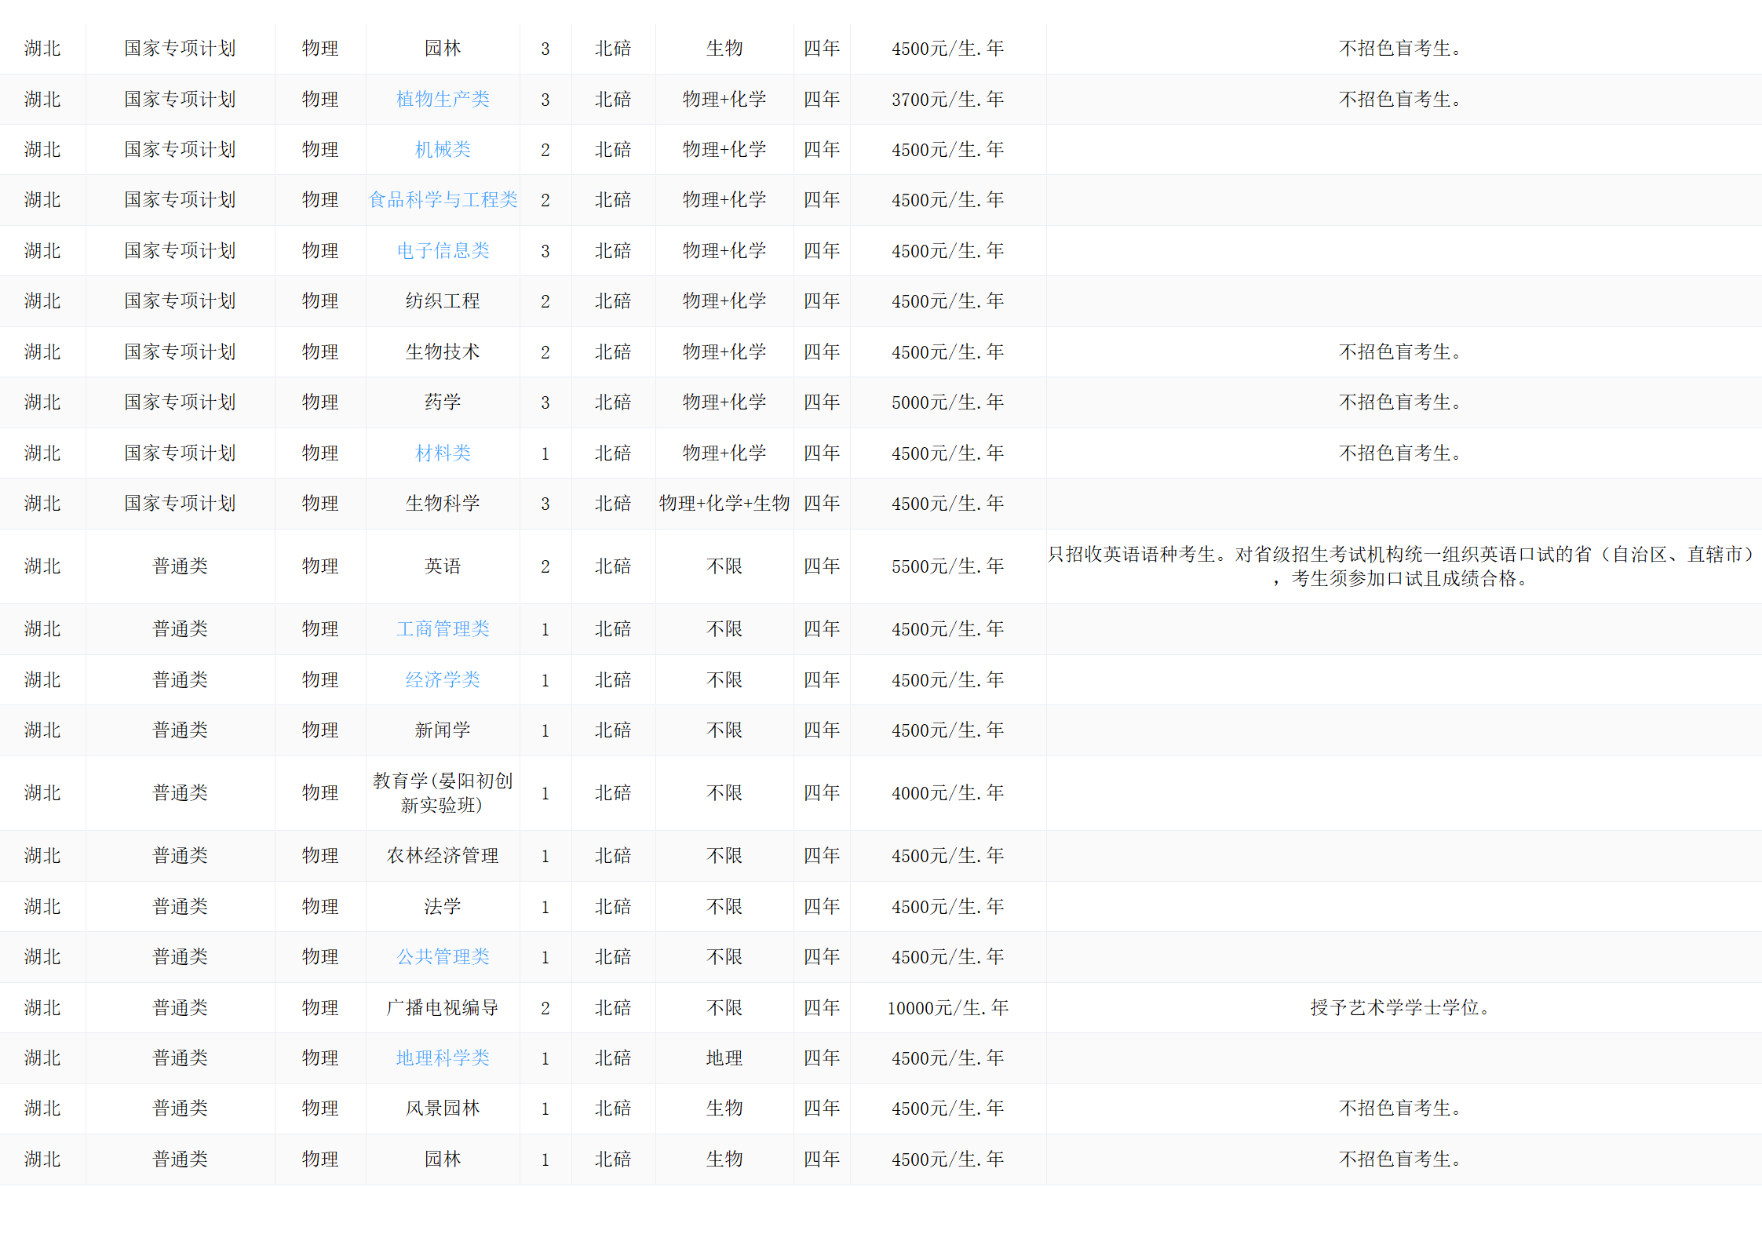The image size is (1762, 1245).
Task: Select the 5500元/生.年 tuition cell
Action: pyautogui.click(x=947, y=566)
